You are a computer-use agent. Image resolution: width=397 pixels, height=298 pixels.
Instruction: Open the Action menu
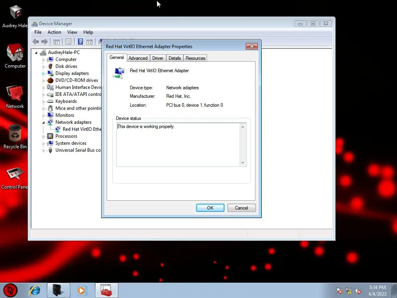[54, 32]
